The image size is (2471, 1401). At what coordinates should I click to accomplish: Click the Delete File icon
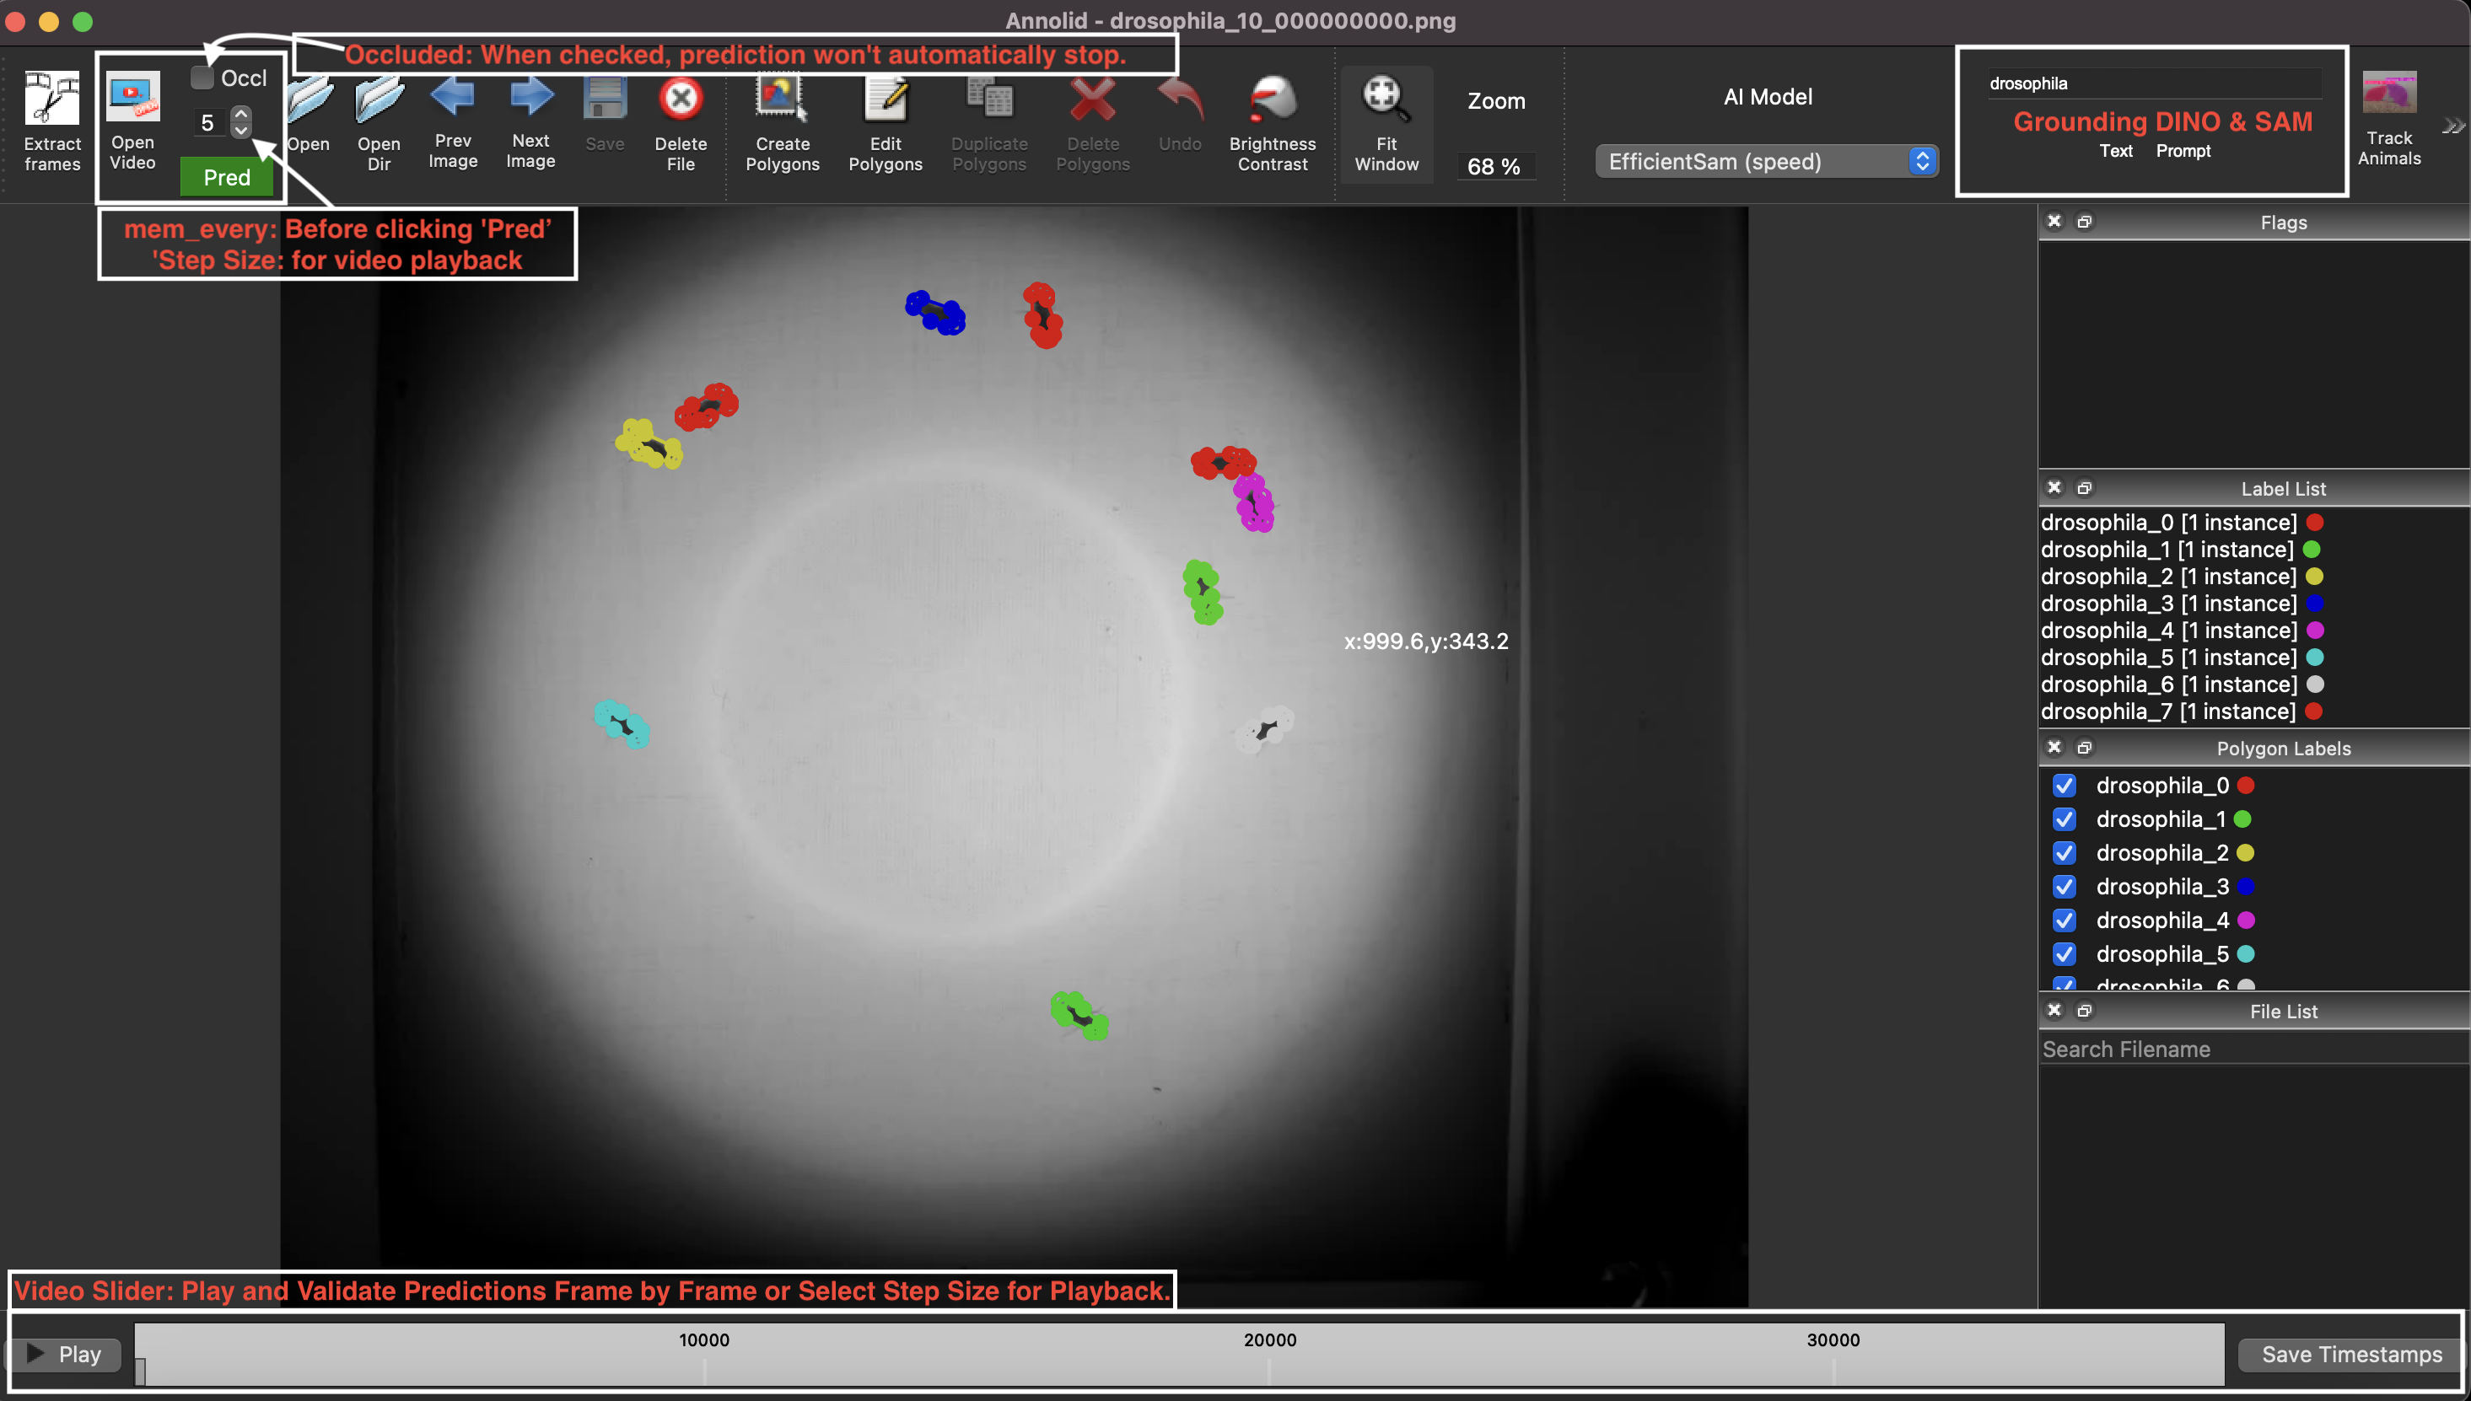(681, 99)
